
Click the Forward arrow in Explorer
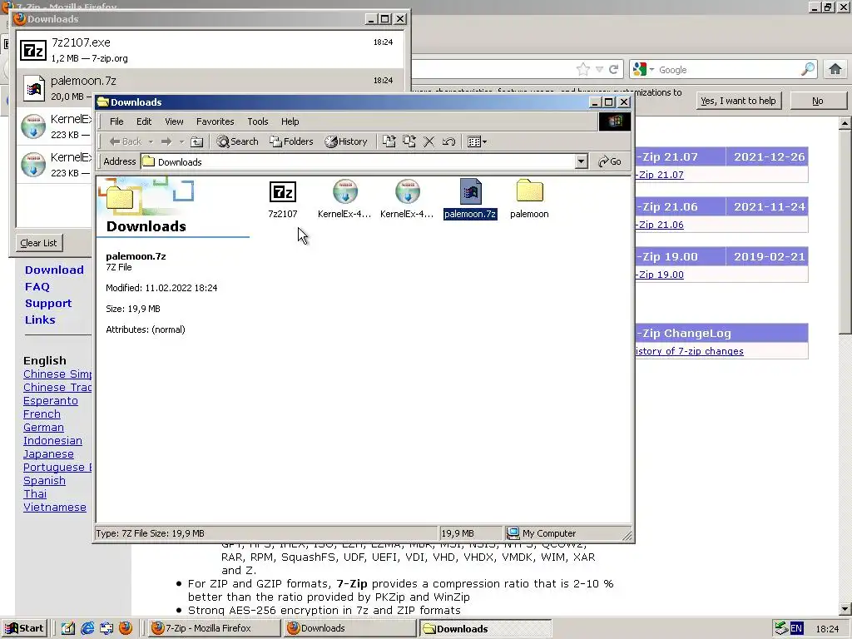pyautogui.click(x=166, y=141)
